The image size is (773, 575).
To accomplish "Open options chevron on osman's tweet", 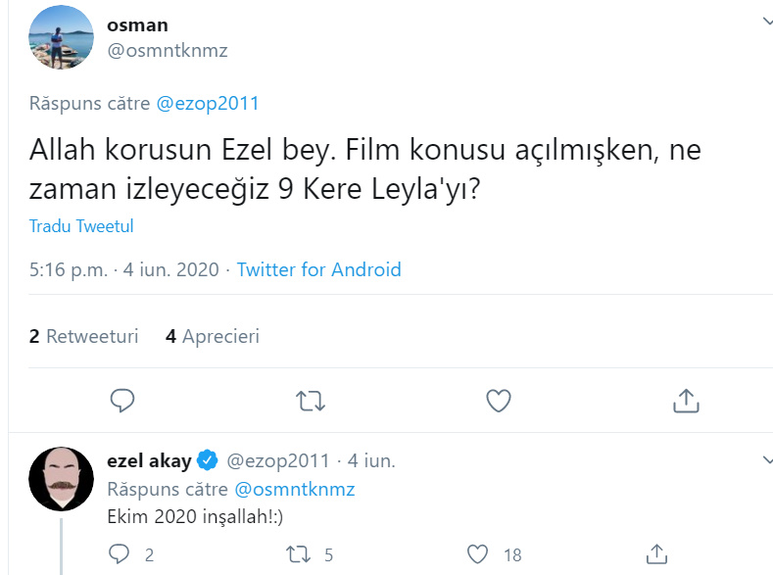I will (x=766, y=22).
